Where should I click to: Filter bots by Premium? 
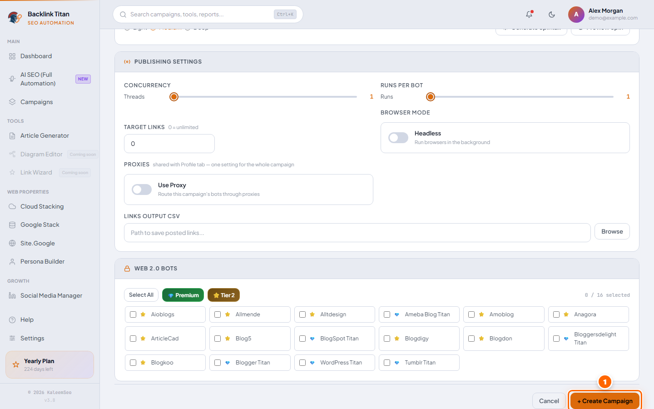pos(183,295)
